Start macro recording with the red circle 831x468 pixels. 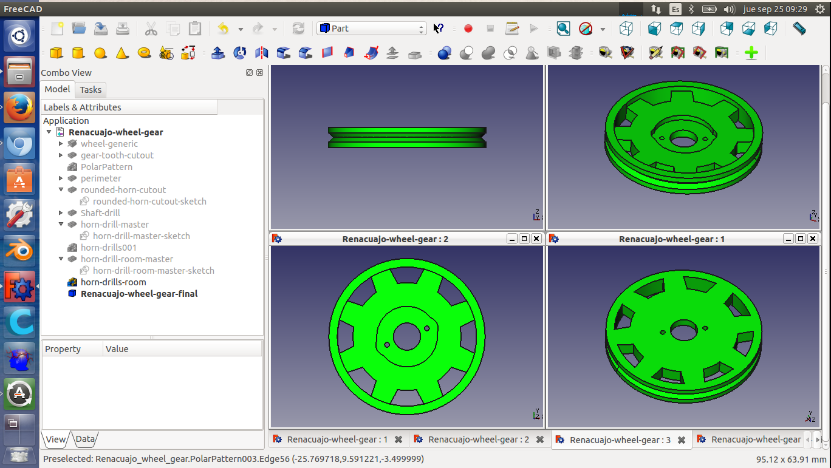click(x=468, y=29)
